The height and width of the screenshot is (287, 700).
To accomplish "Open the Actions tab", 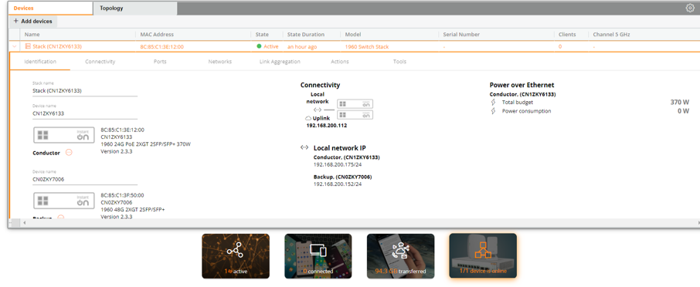I will click(340, 62).
